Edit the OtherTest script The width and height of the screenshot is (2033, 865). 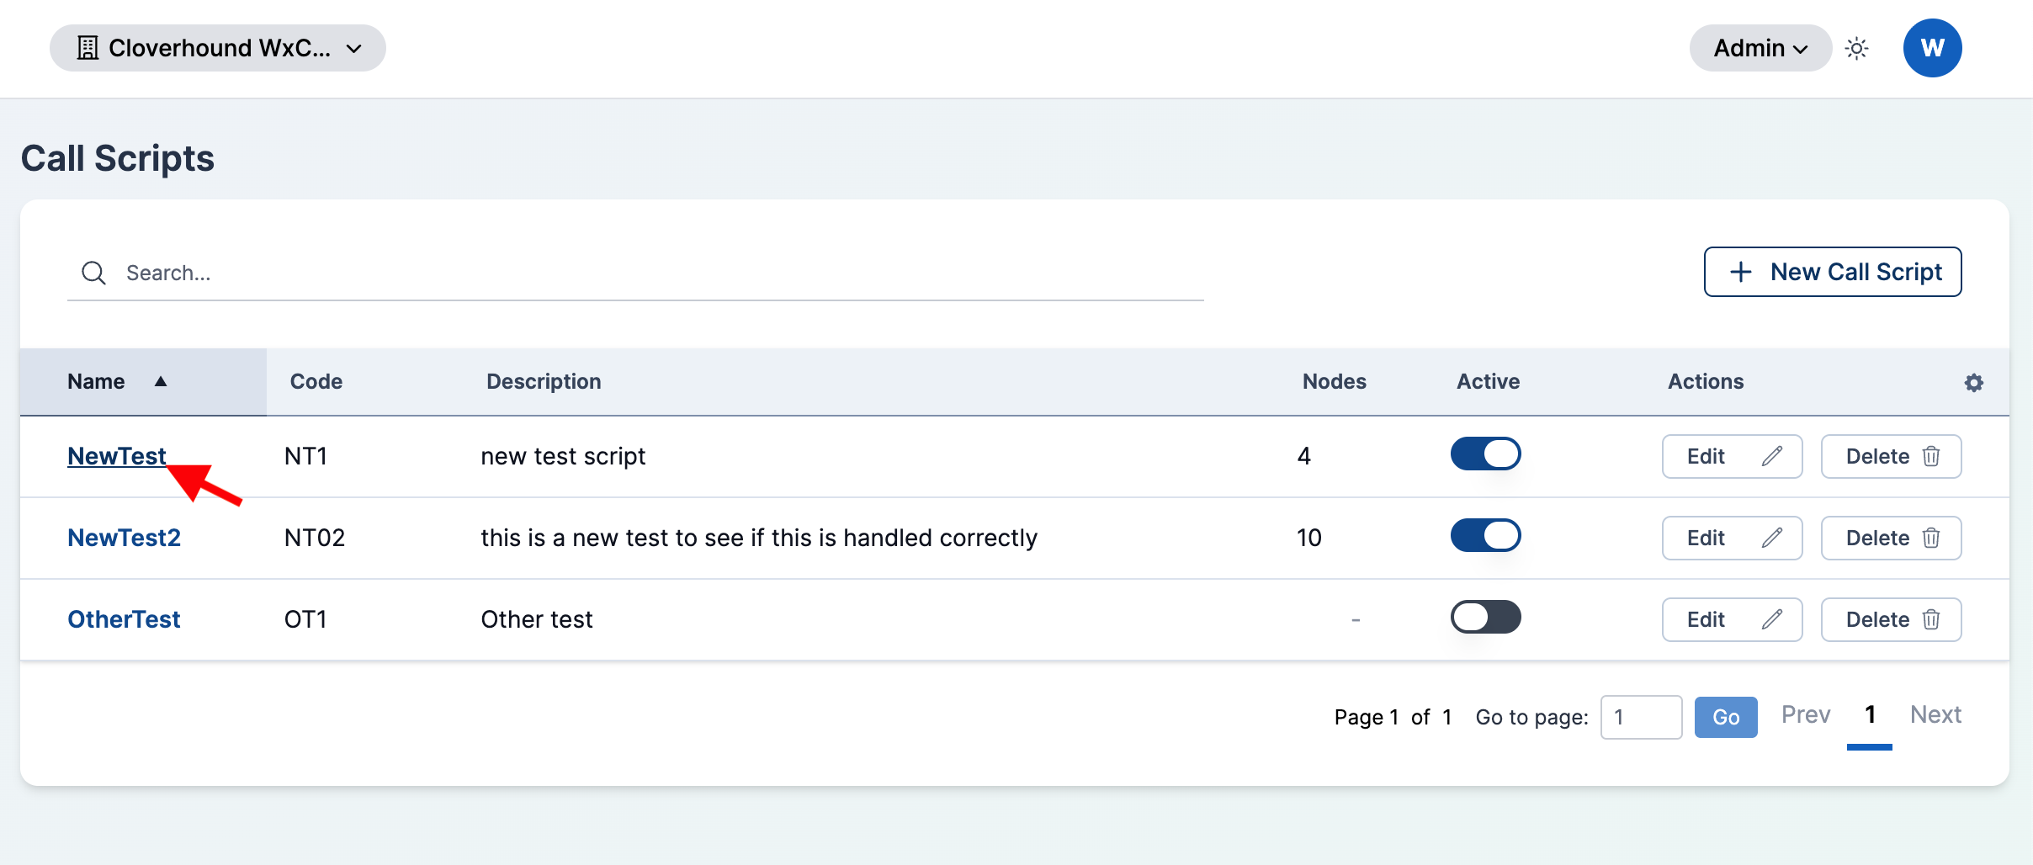point(1732,619)
